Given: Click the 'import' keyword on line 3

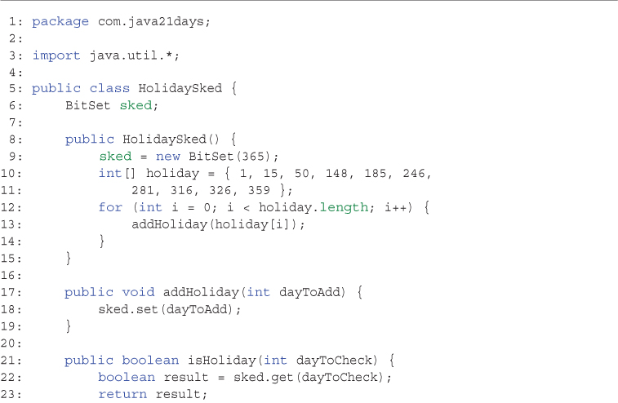Looking at the screenshot, I should click(x=56, y=55).
